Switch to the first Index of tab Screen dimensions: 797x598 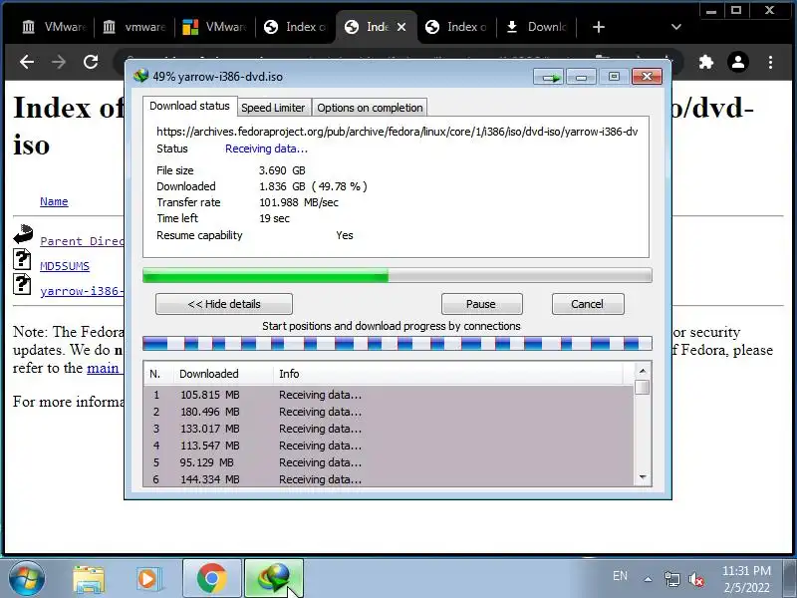coord(296,27)
